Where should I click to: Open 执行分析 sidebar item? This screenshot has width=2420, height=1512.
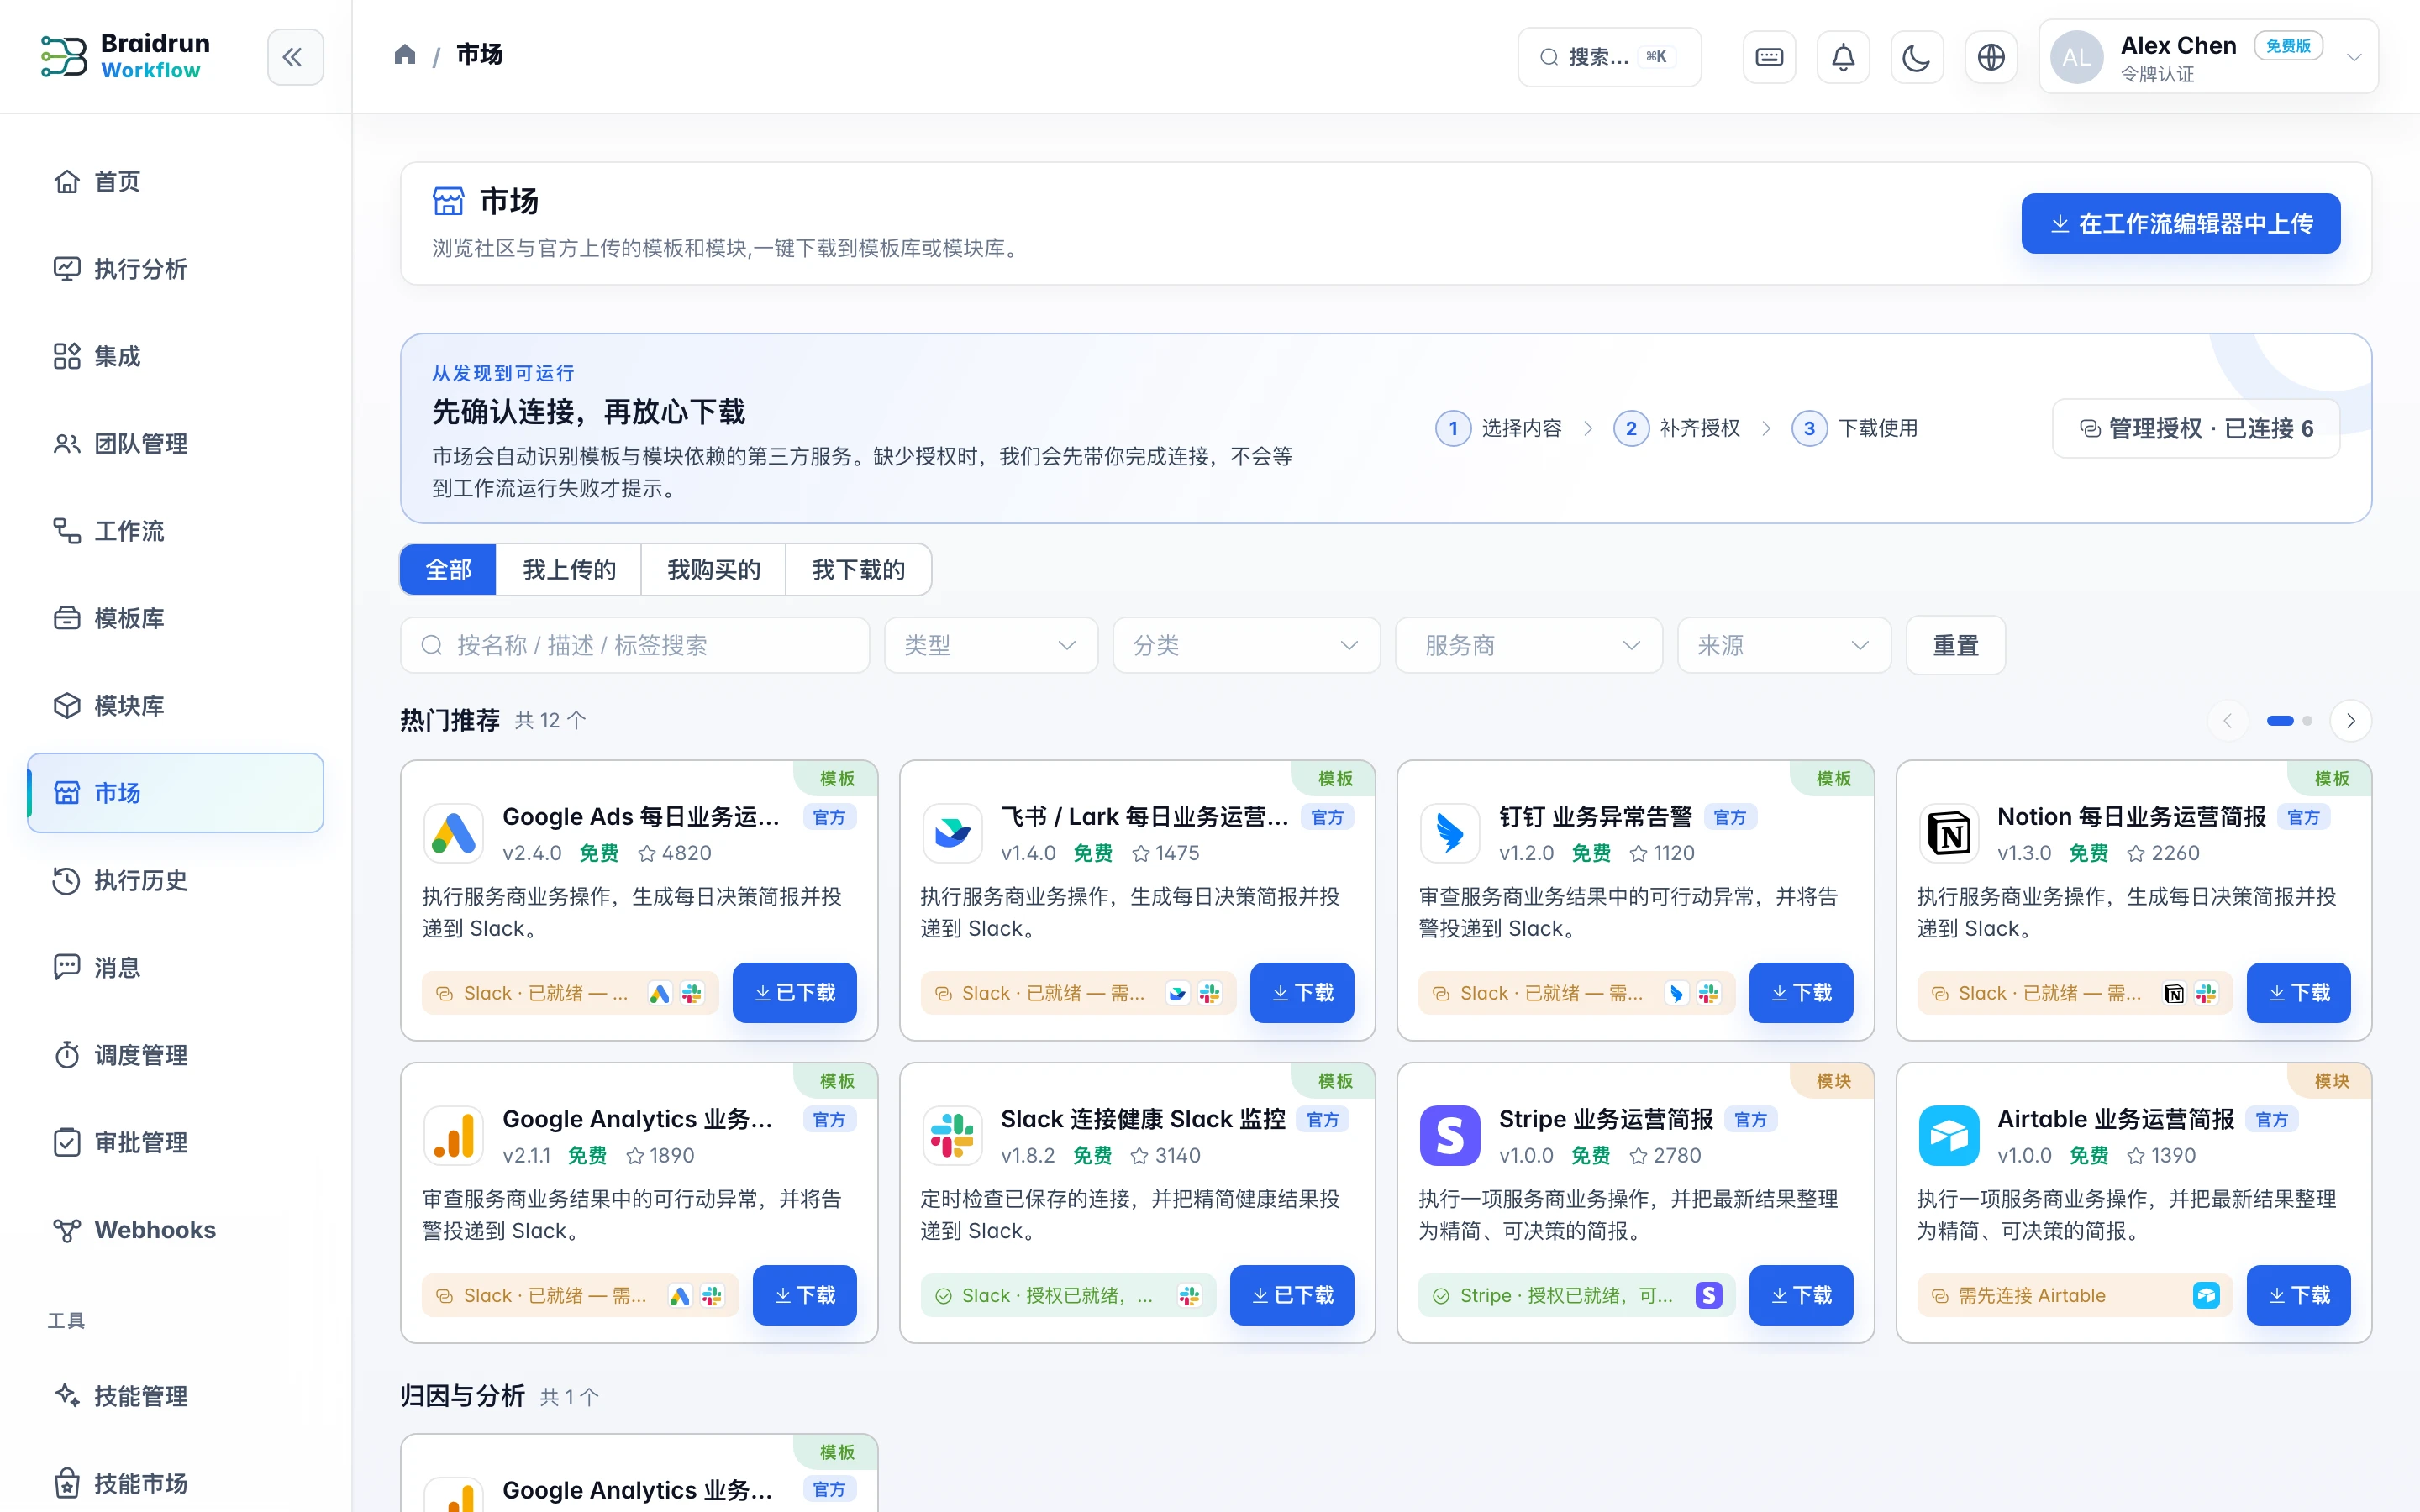coord(176,269)
